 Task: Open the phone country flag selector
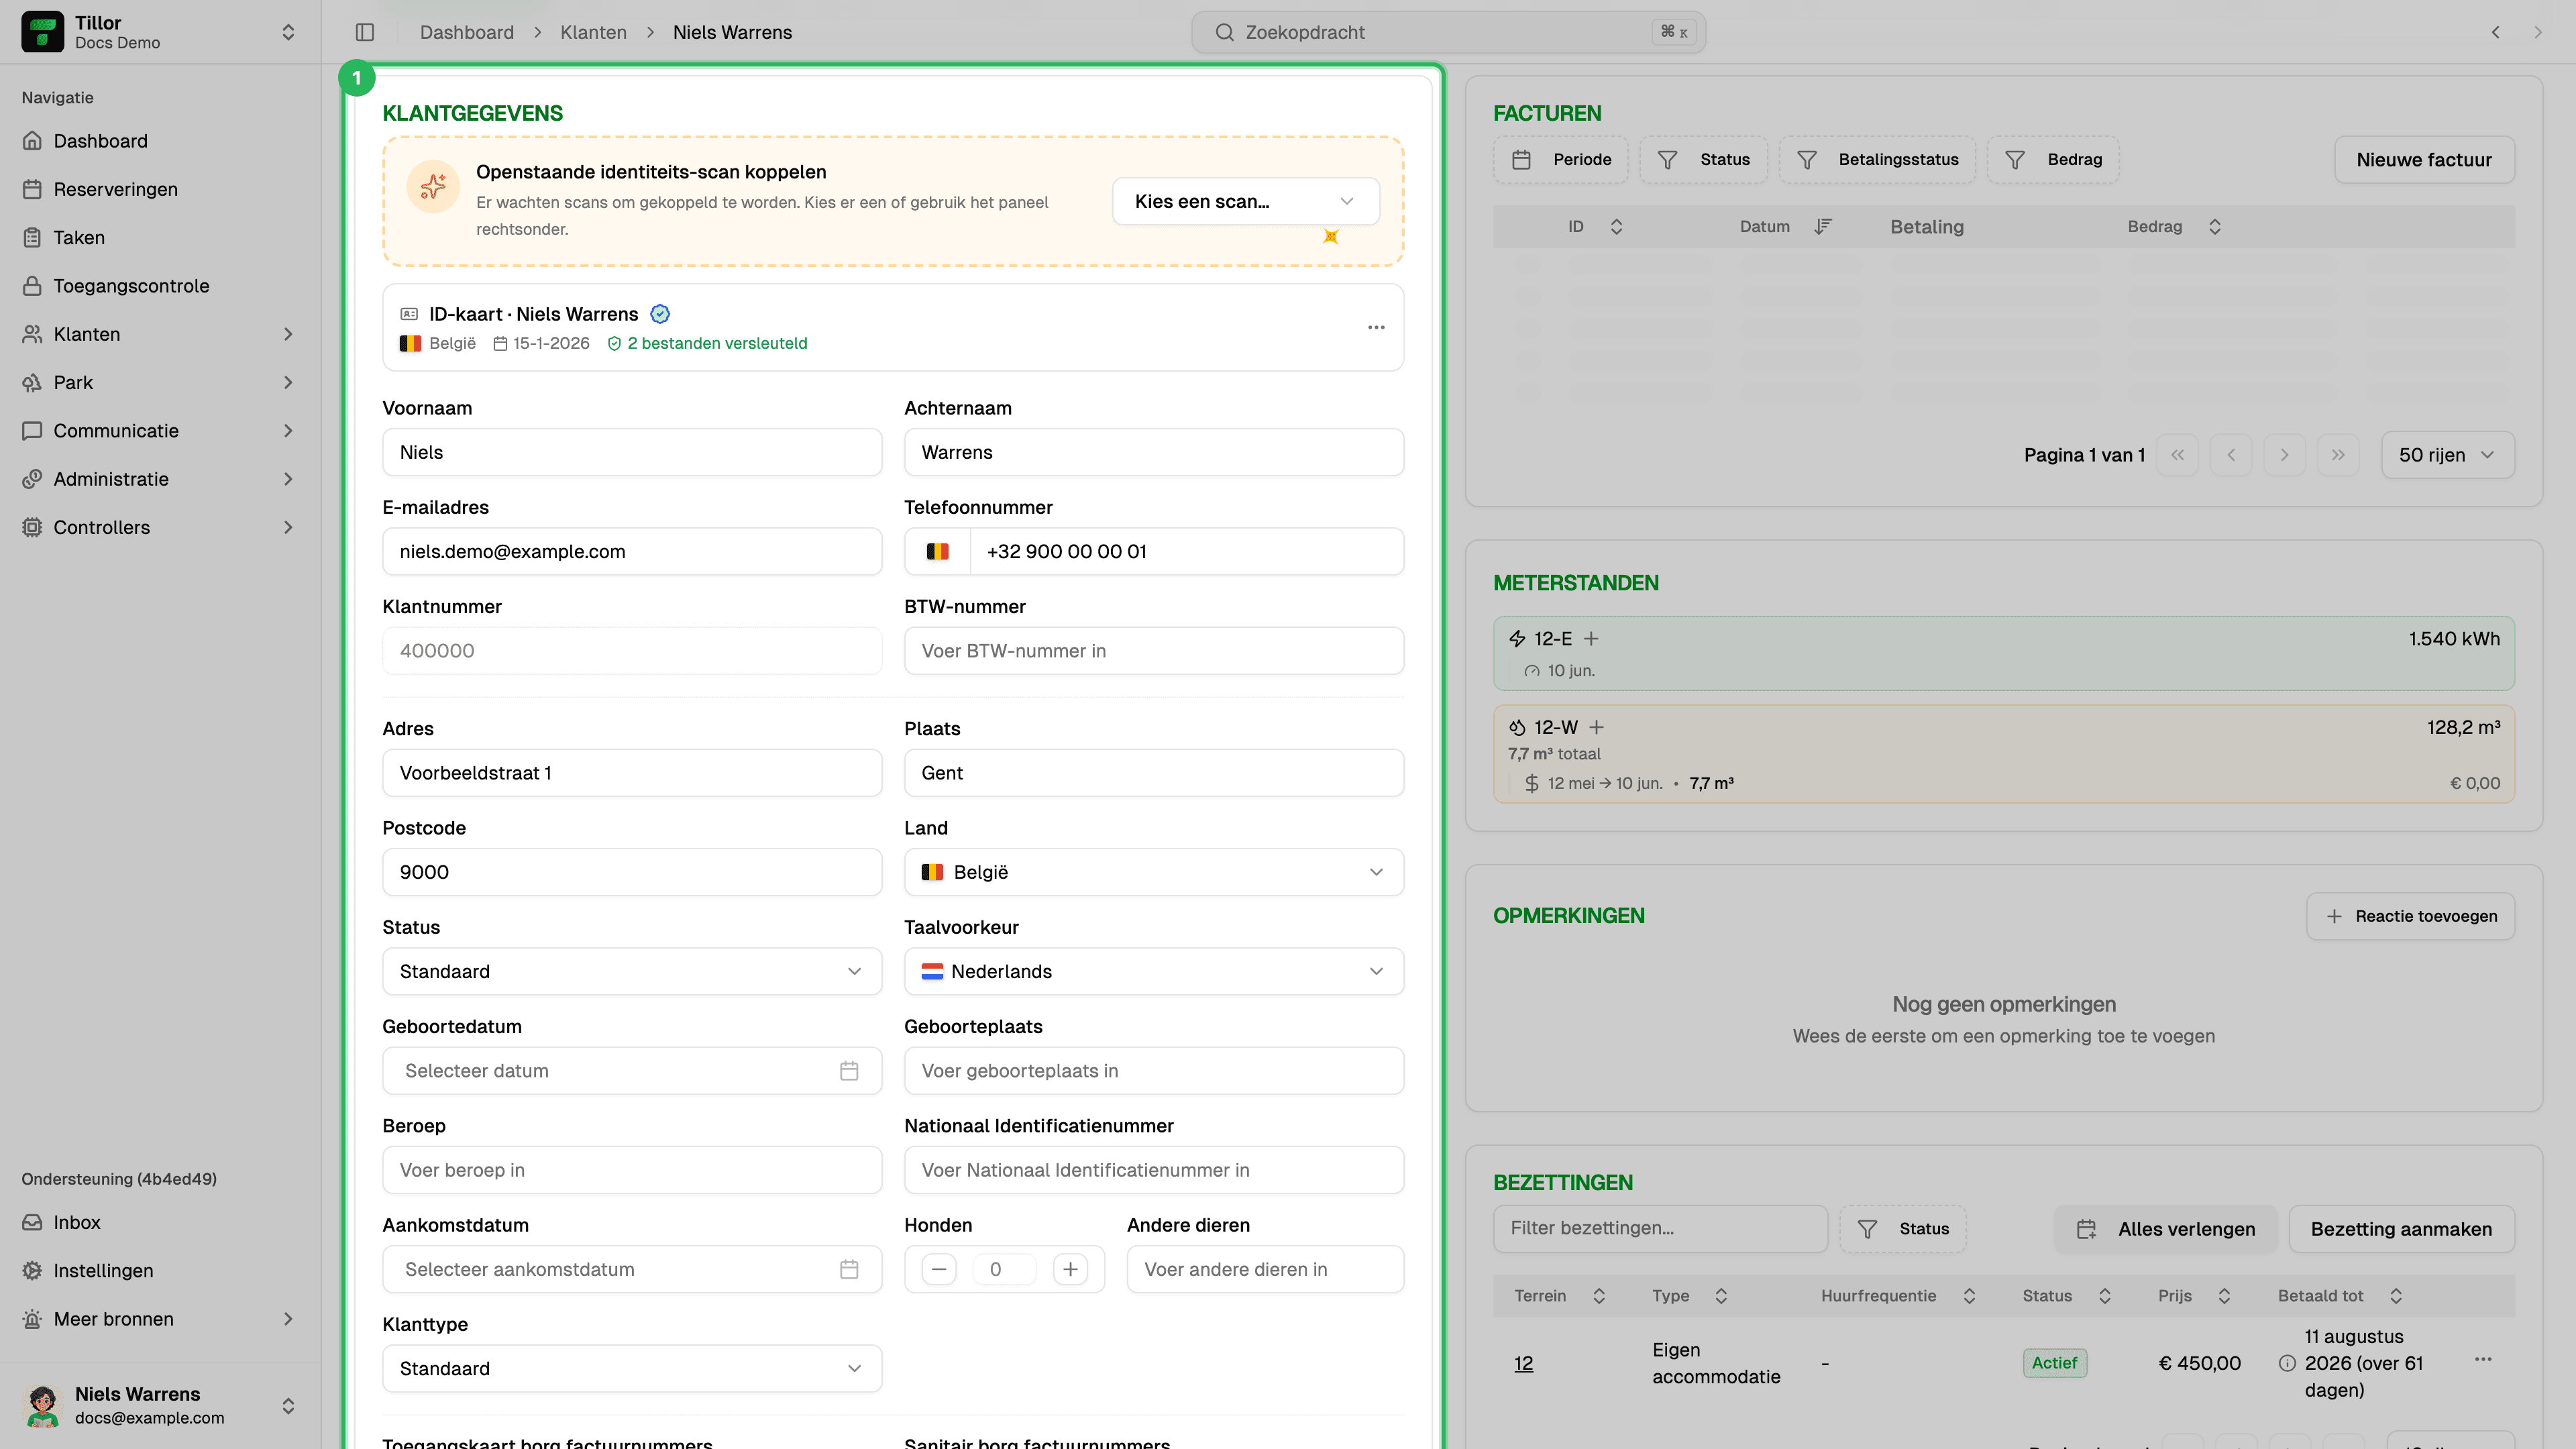point(937,551)
